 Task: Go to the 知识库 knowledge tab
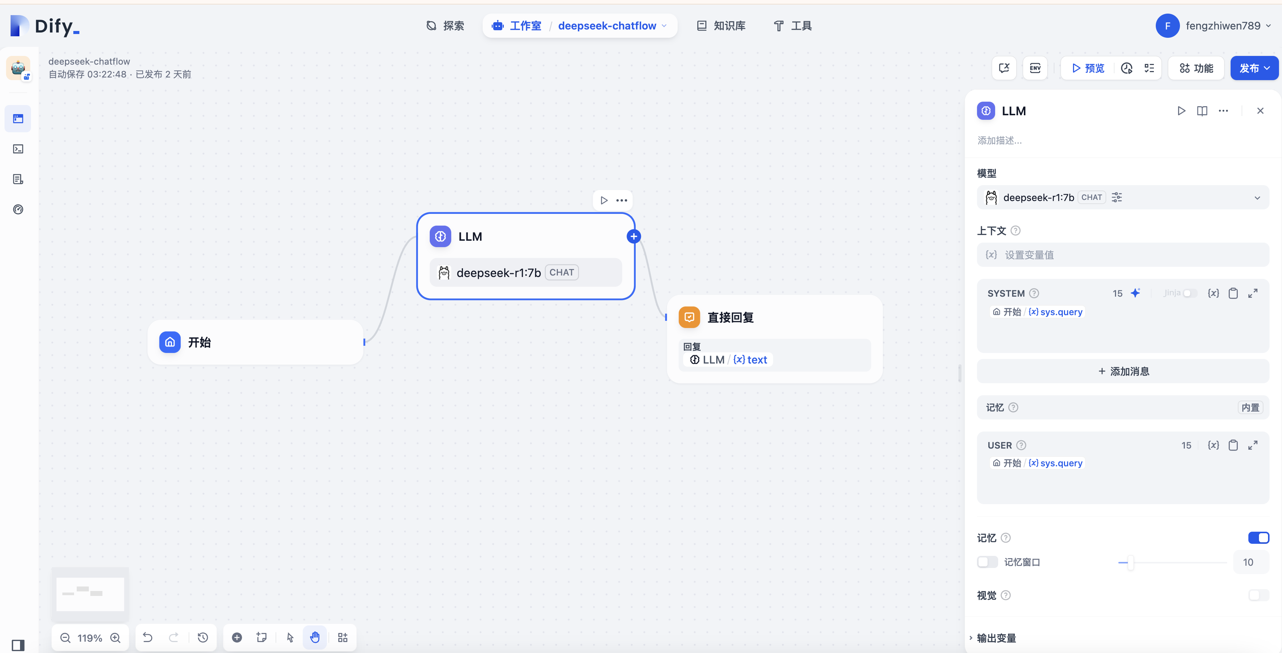[721, 26]
